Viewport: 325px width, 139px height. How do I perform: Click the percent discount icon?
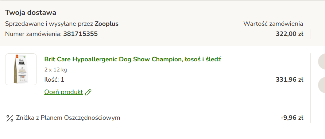(x=10, y=118)
